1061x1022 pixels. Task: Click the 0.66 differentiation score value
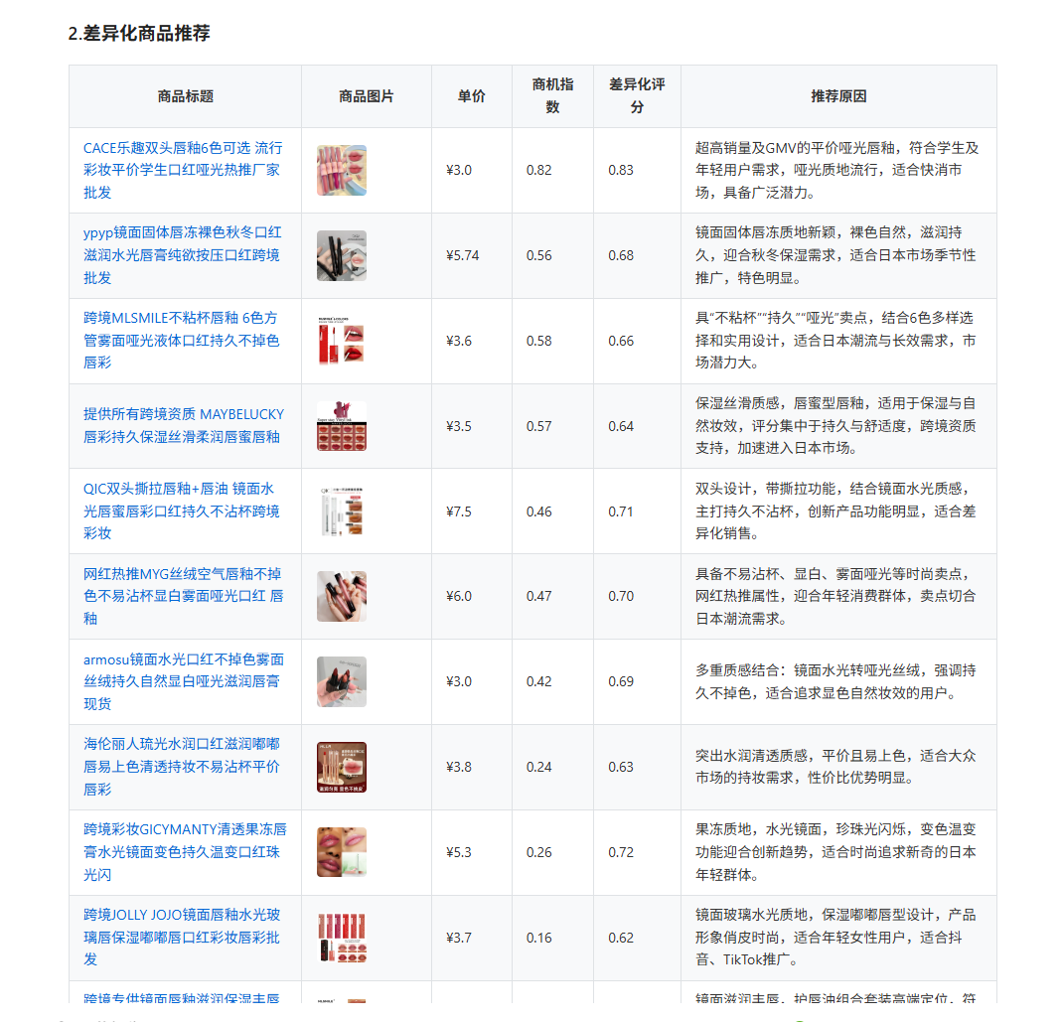[x=621, y=341]
